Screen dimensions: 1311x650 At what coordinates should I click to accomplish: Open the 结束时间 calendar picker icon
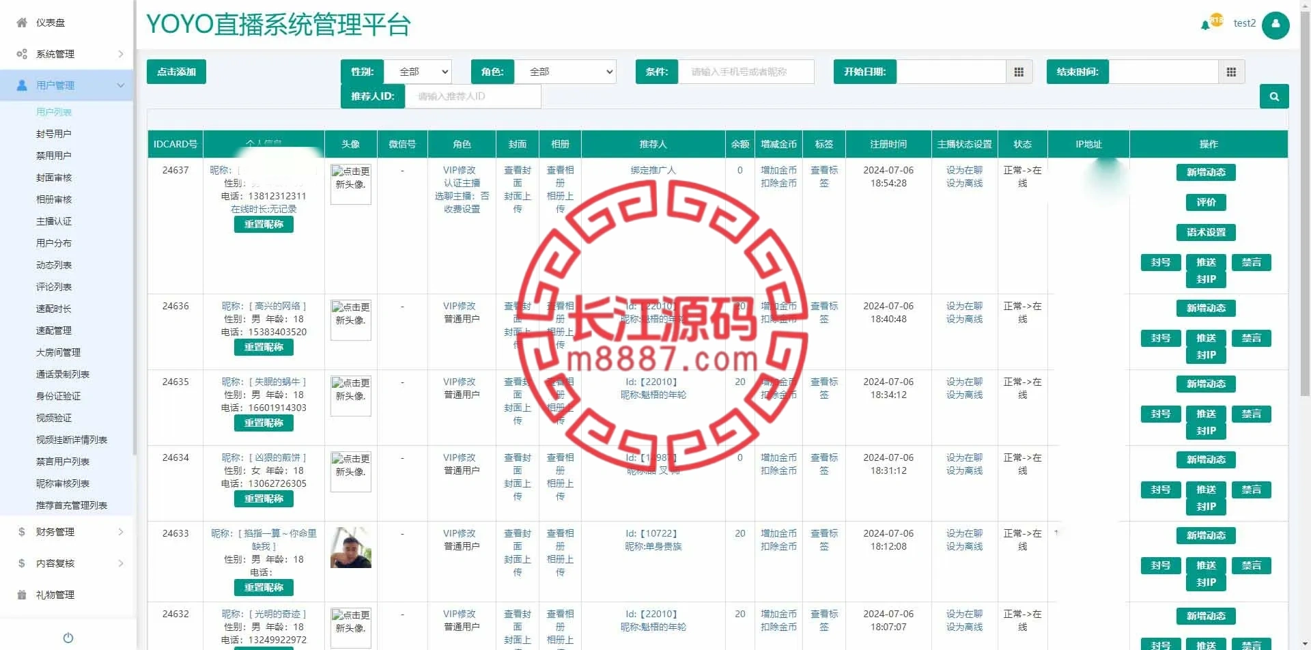[x=1231, y=72]
